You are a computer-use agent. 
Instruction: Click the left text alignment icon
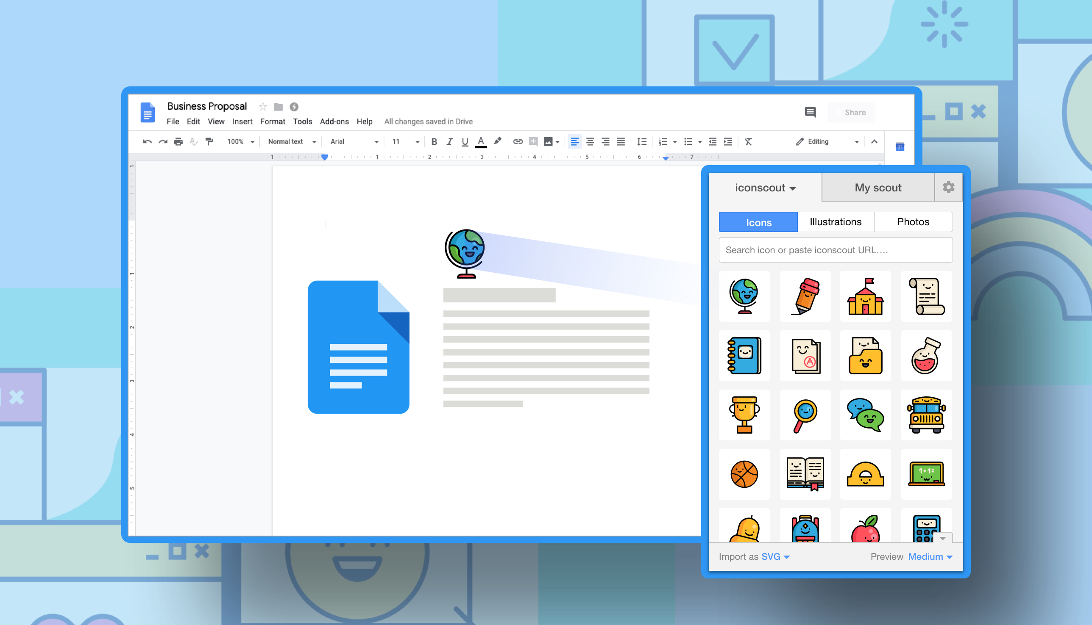573,141
